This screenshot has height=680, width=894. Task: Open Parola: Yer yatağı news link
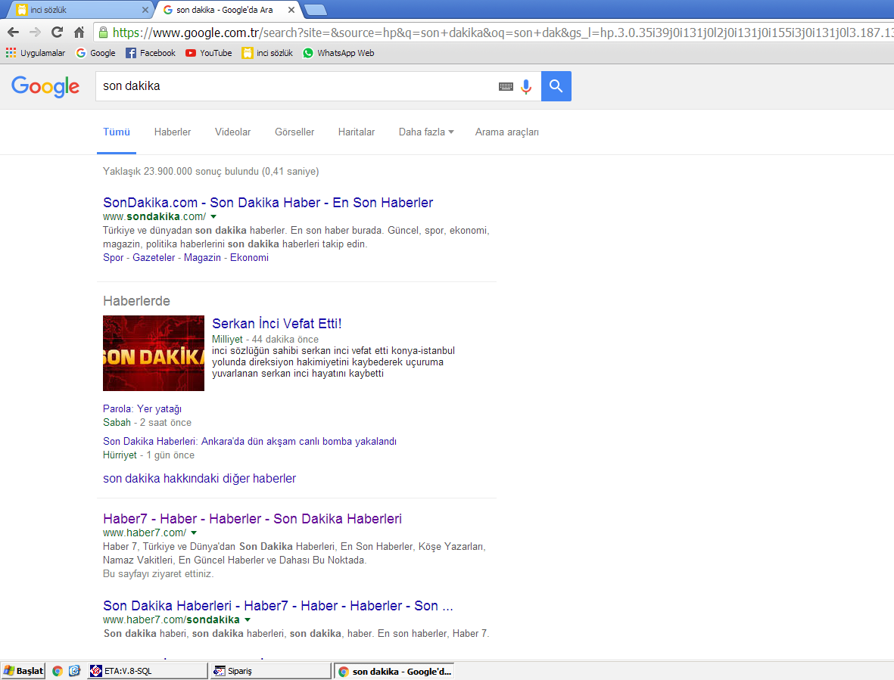click(142, 409)
